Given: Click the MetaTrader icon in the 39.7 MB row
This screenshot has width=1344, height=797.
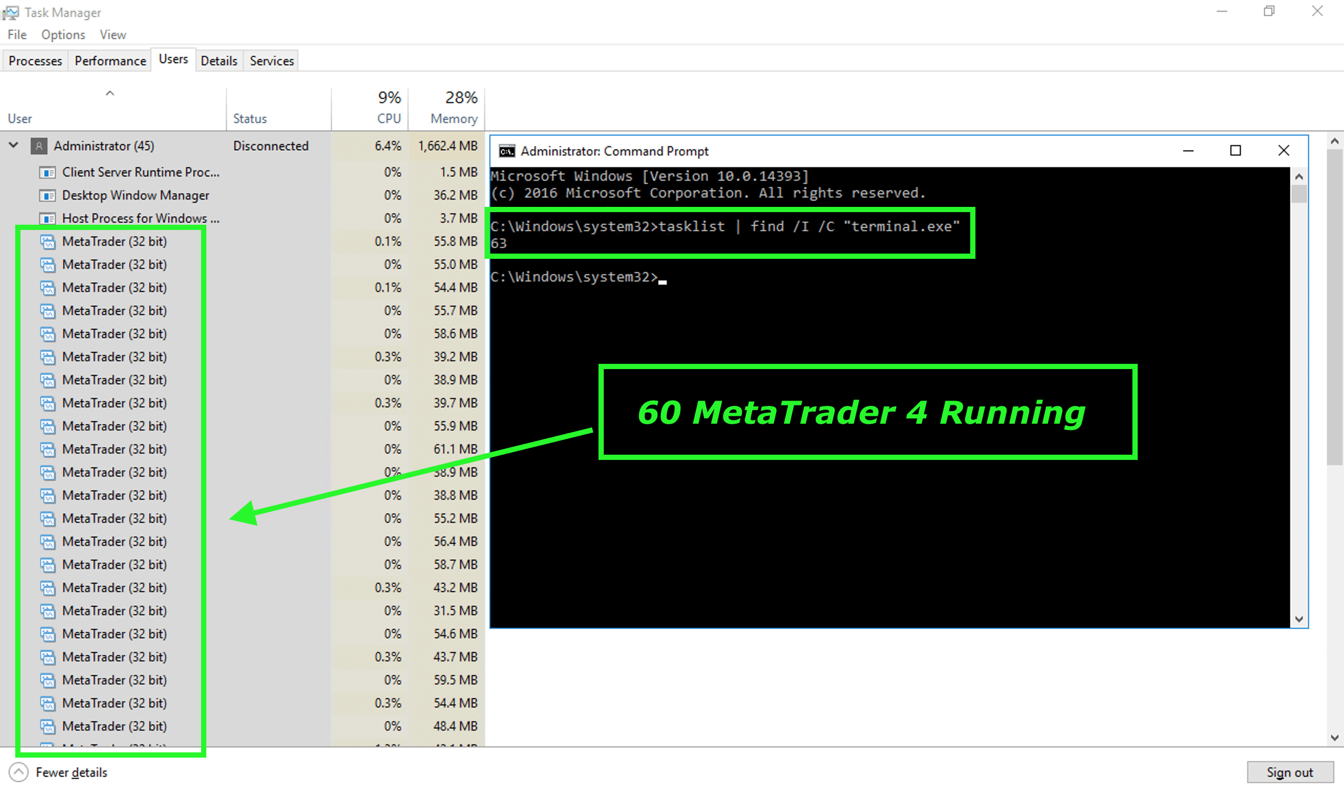Looking at the screenshot, I should [48, 403].
